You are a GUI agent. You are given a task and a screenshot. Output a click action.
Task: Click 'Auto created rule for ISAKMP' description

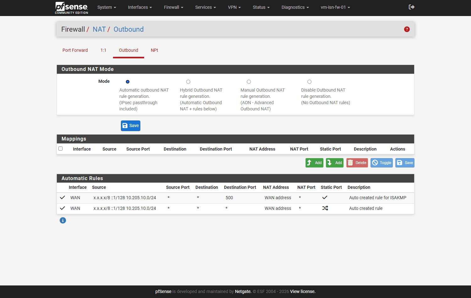click(378, 198)
